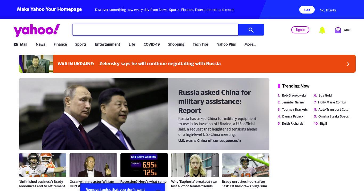The image size is (364, 191).
Task: Open the Putin and Xi lead story image
Action: (94, 114)
